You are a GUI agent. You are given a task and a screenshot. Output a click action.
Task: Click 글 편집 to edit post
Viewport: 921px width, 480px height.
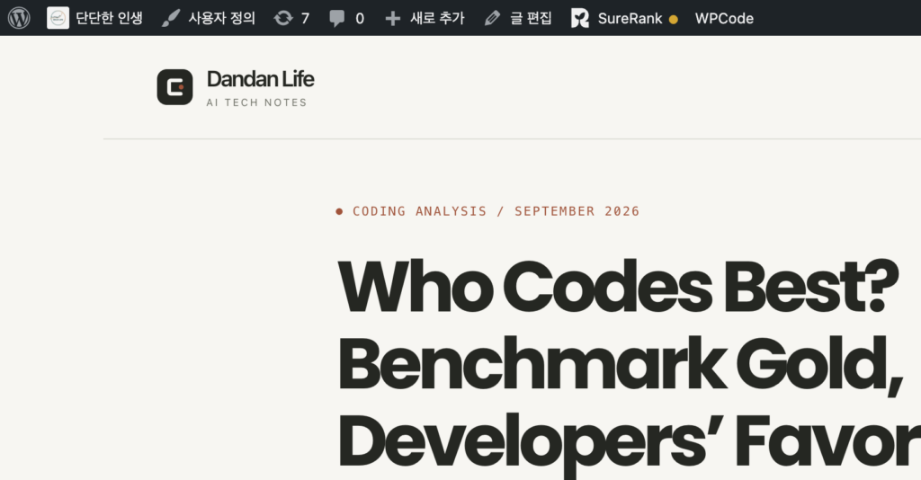[x=518, y=18]
